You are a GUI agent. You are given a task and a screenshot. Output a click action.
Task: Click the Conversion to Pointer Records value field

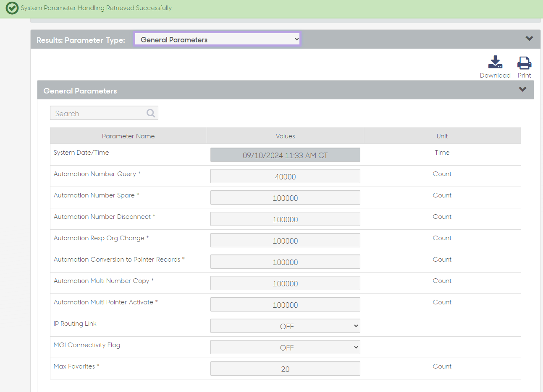coord(285,262)
